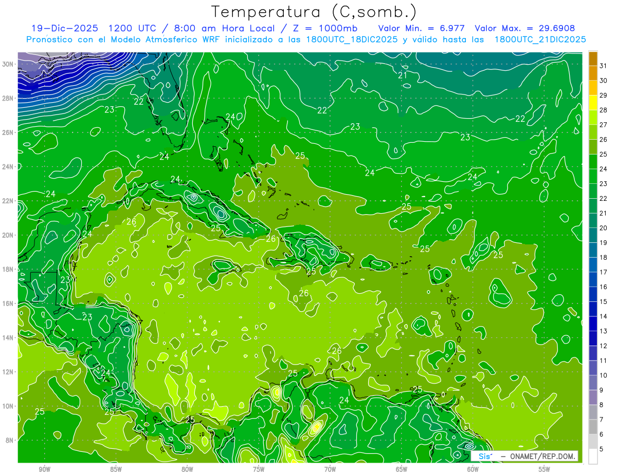Pick the purple swatch between 9 and 10
Image resolution: width=617 pixels, height=476 pixels.
pyautogui.click(x=593, y=383)
